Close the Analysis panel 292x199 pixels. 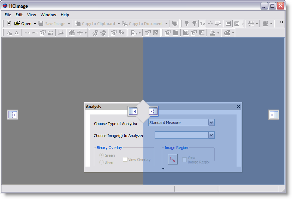[238, 107]
